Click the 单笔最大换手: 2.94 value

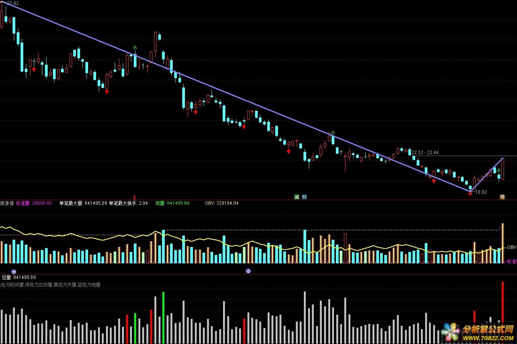(x=128, y=203)
